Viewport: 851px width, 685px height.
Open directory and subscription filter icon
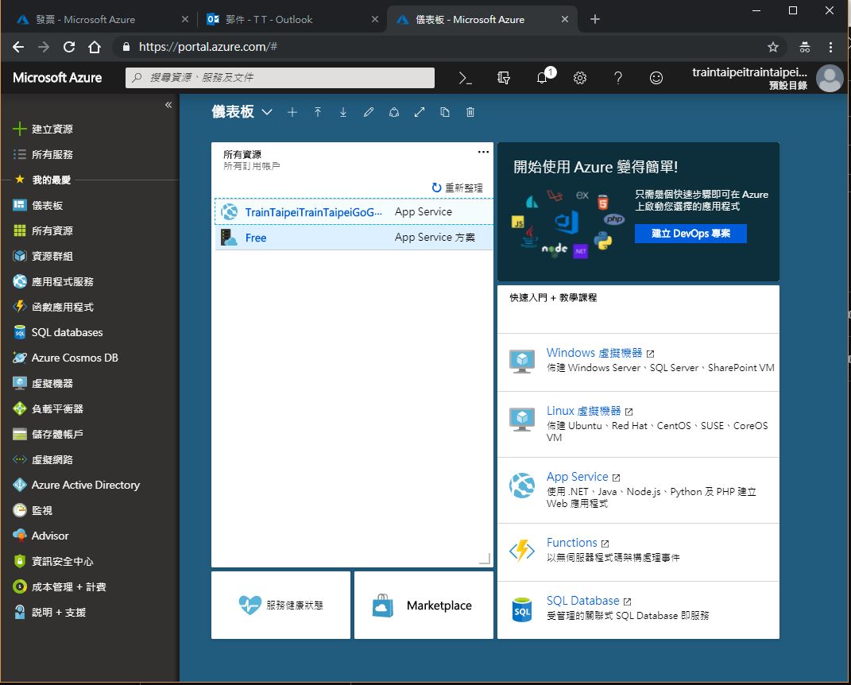pyautogui.click(x=504, y=78)
